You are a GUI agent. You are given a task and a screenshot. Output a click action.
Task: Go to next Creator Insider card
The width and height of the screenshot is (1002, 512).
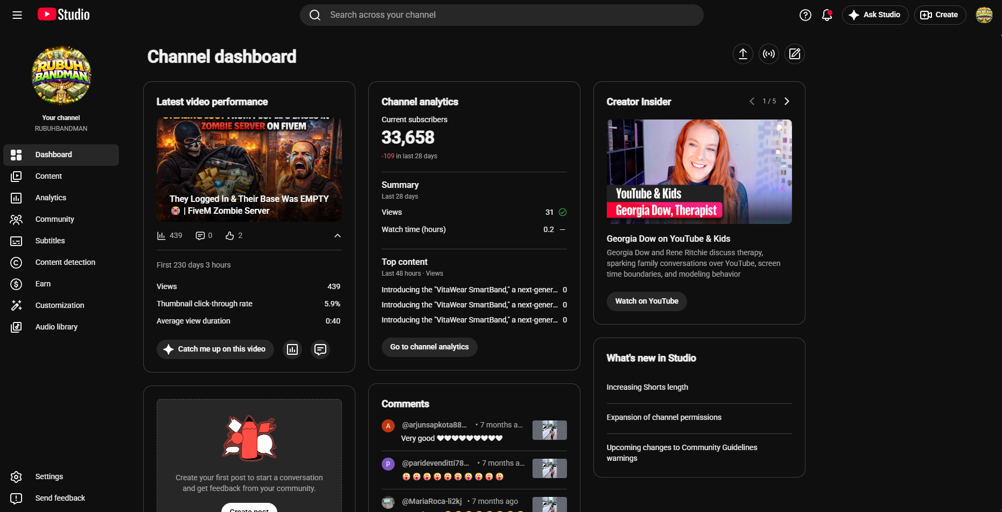tap(787, 101)
